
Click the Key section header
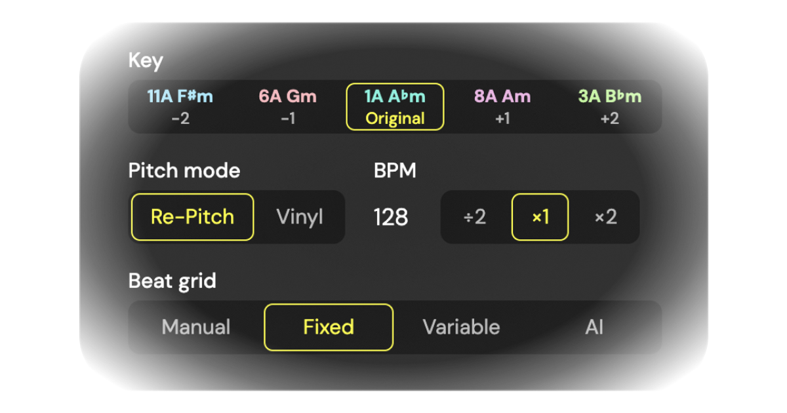(x=146, y=60)
